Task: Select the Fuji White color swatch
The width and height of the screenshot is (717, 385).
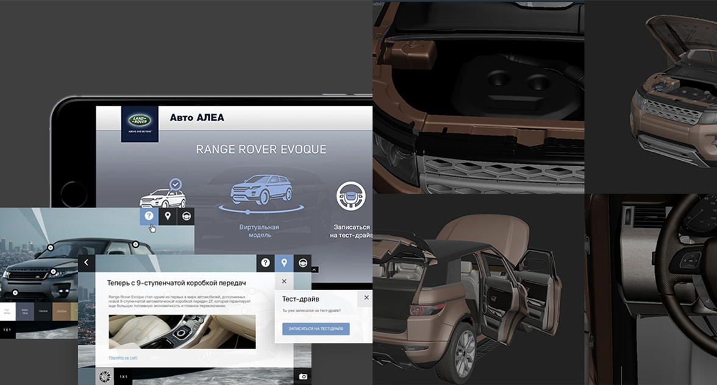Action: [7, 311]
